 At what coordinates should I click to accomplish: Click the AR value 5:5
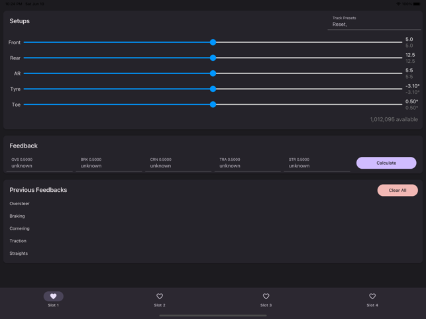(409, 70)
